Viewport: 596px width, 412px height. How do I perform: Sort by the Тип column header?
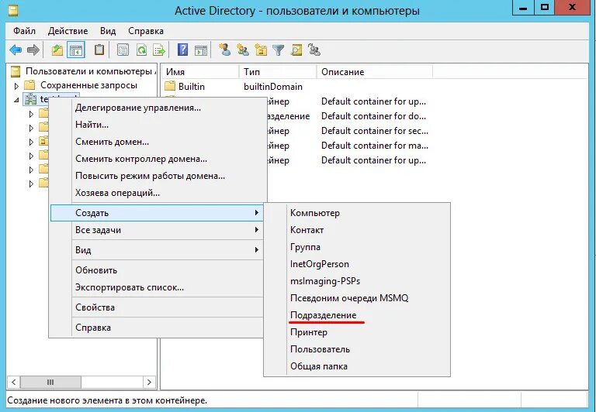[278, 72]
